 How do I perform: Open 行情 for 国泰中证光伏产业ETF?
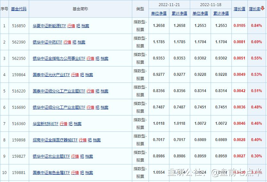click(75, 75)
